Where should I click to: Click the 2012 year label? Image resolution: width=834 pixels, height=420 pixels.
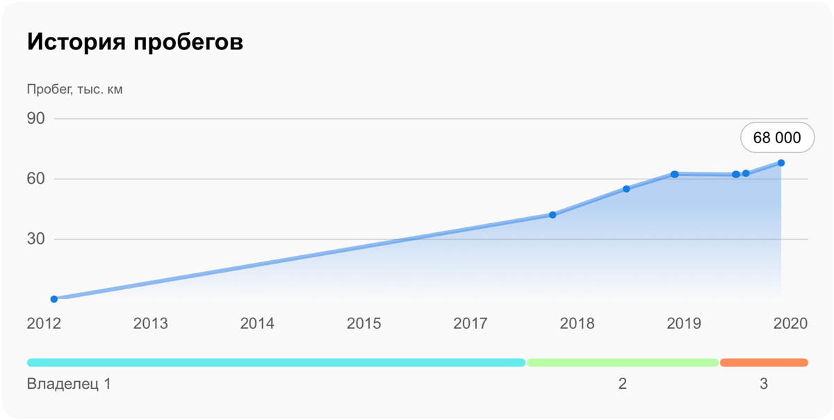click(x=44, y=323)
